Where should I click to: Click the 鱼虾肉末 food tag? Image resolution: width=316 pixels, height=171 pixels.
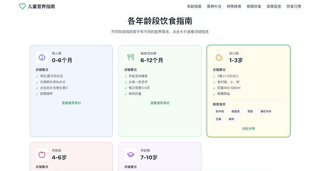[x=266, y=111]
